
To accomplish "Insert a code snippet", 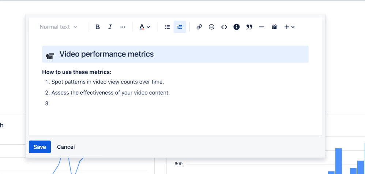I will pyautogui.click(x=224, y=27).
